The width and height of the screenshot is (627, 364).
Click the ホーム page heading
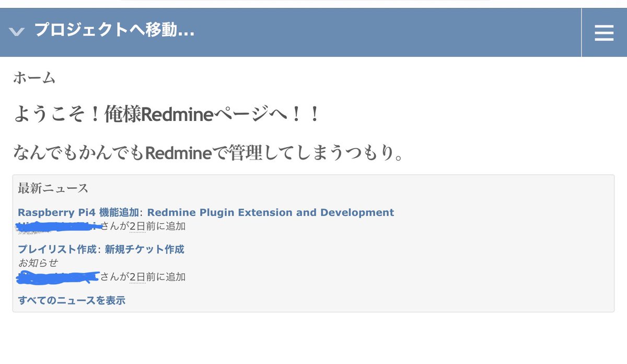34,78
